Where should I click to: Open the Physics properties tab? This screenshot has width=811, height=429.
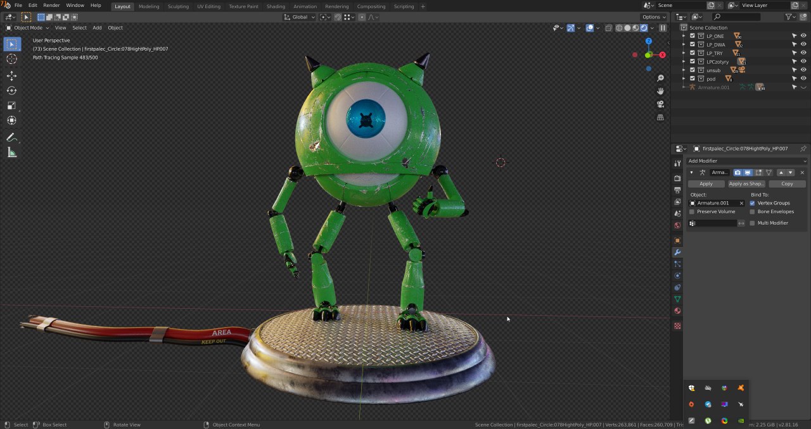coord(677,276)
